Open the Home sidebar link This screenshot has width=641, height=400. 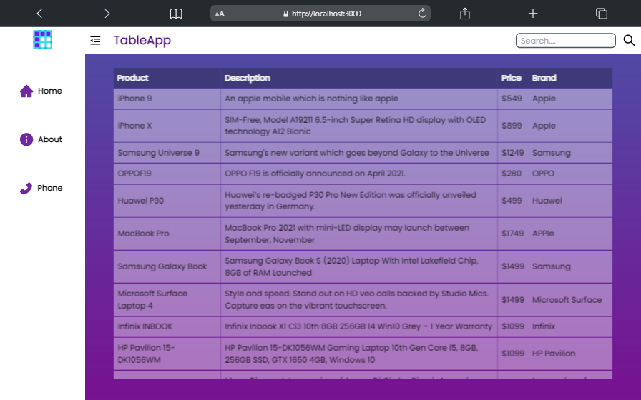50,91
